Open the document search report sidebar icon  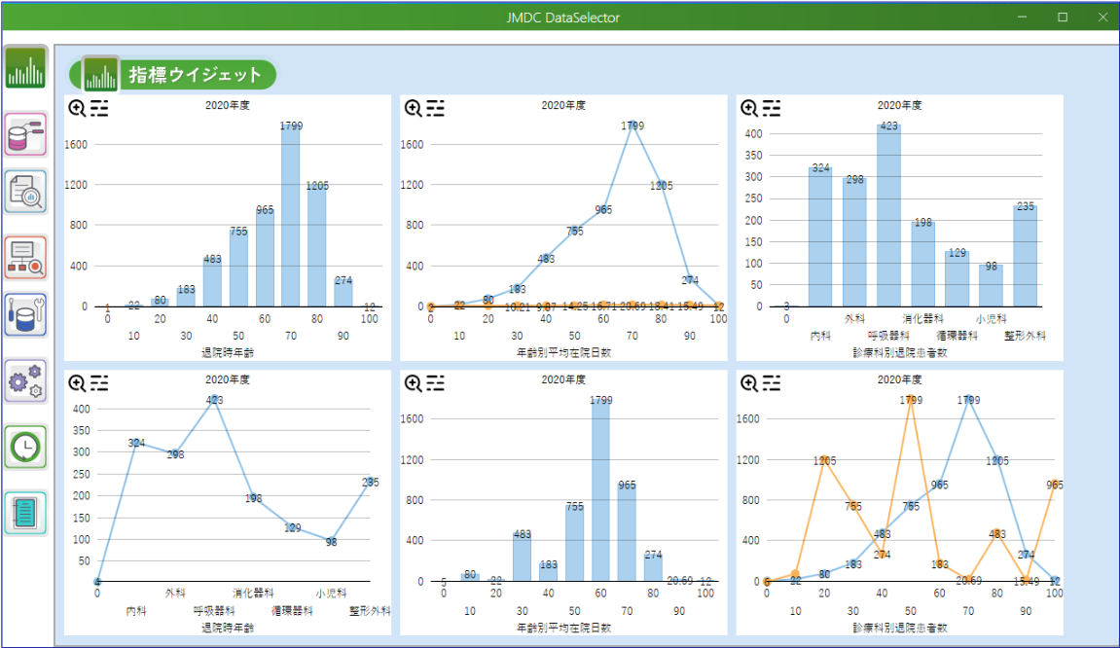coord(26,192)
